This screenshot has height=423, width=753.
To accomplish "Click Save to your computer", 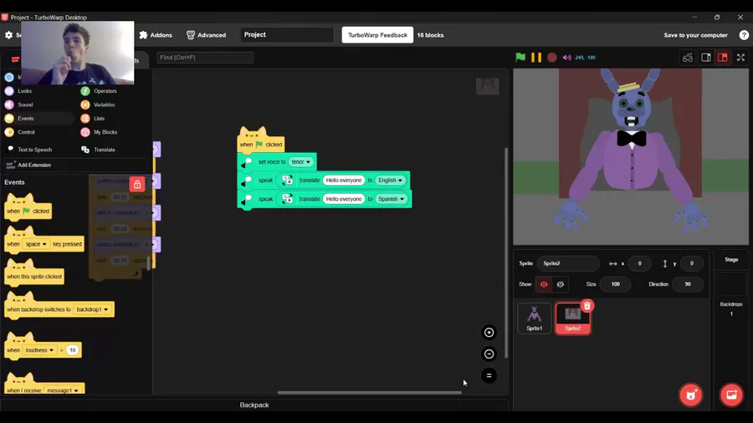I will tap(695, 35).
